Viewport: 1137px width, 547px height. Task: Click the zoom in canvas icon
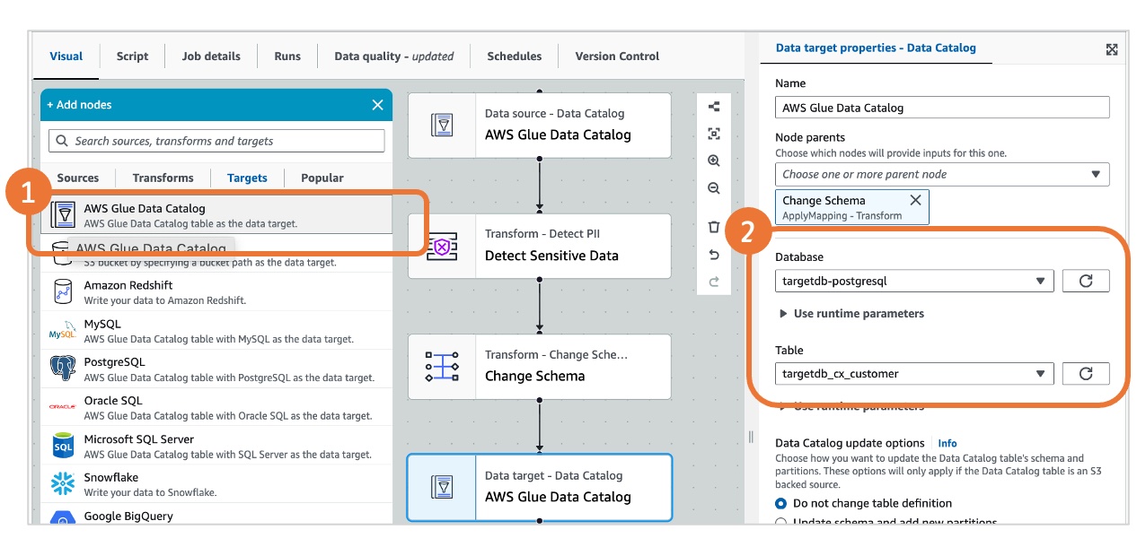coord(714,161)
